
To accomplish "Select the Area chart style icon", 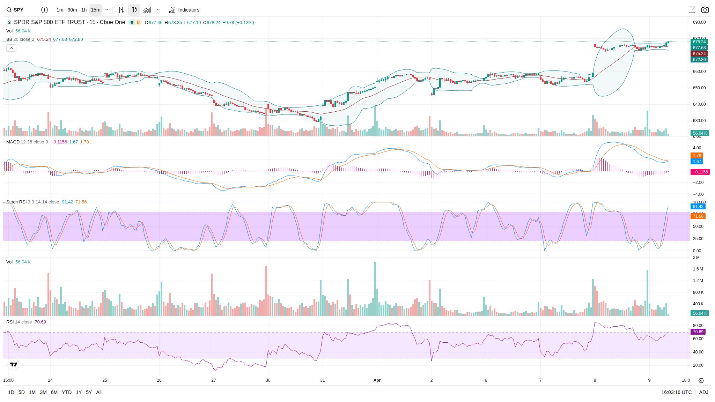I will [x=147, y=10].
